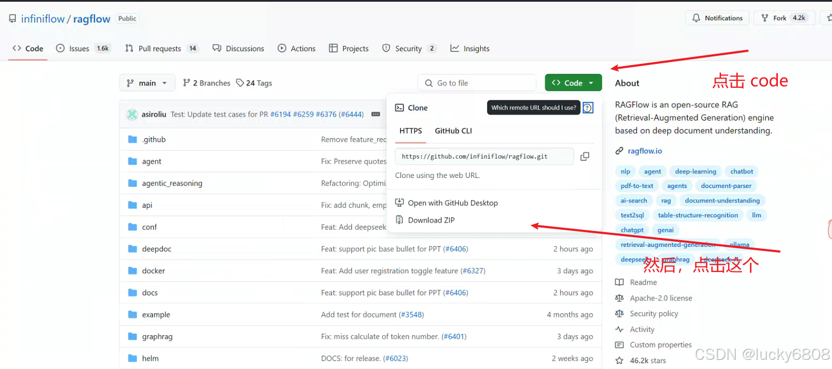This screenshot has width=832, height=369.
Task: Click the repository icon beside infiniflow
Action: pos(13,19)
